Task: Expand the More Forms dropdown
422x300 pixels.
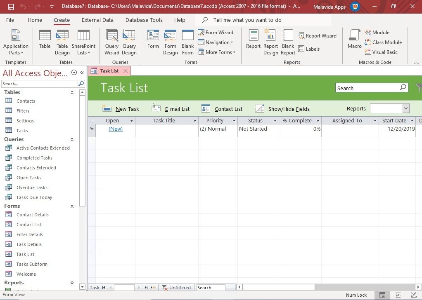Action: (x=217, y=52)
